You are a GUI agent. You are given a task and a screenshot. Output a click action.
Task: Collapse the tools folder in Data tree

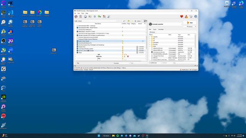point(150,46)
